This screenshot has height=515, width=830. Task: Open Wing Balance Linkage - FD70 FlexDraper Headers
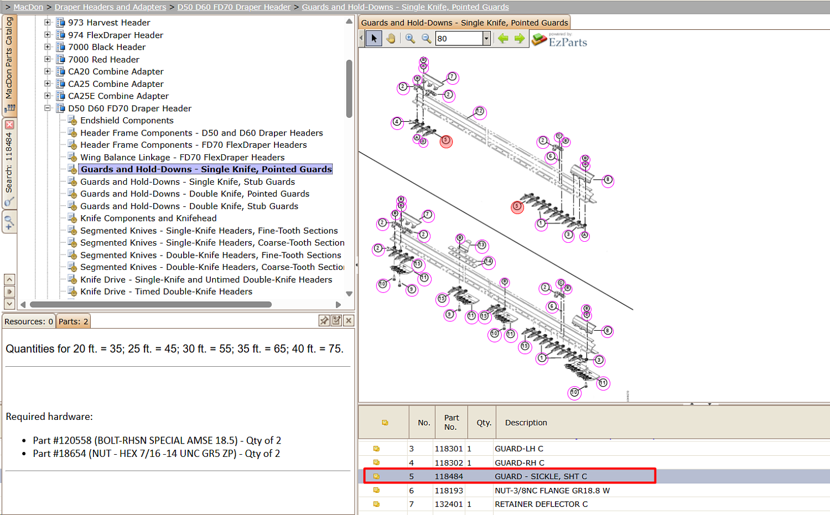182,157
